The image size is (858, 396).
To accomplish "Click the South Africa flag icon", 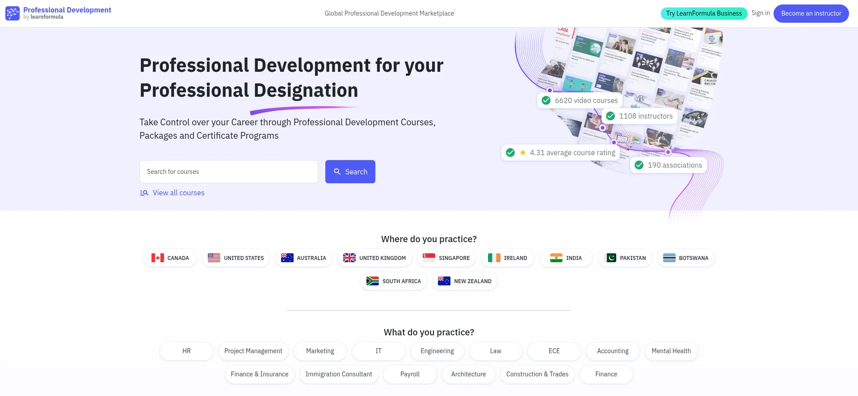I will point(372,281).
